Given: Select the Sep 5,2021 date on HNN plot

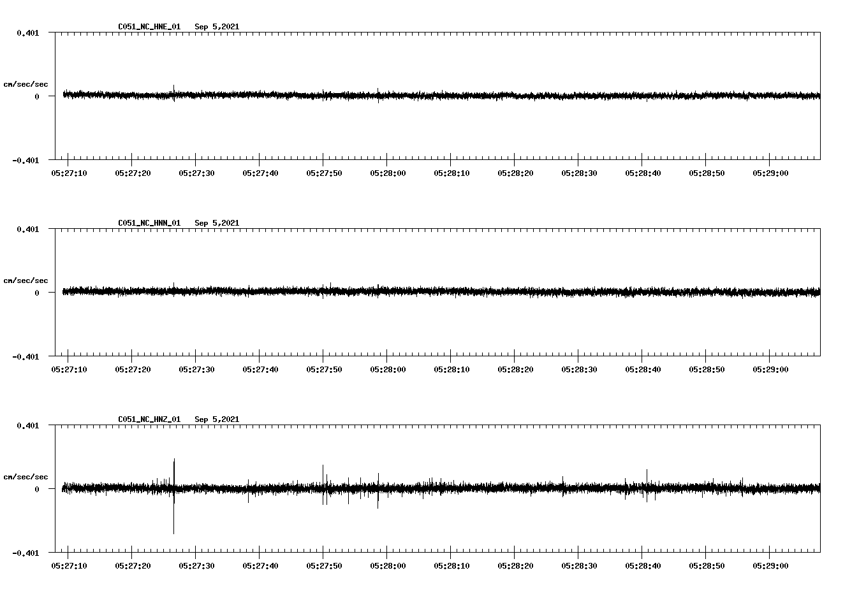Looking at the screenshot, I should click(x=217, y=223).
